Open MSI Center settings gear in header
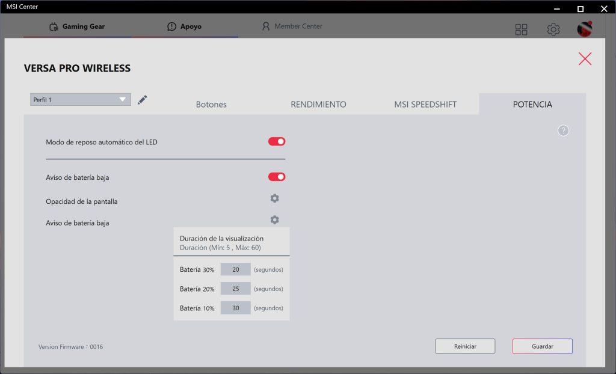 click(553, 29)
